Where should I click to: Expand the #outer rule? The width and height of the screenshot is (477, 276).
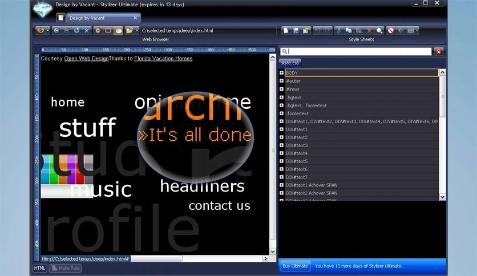[282, 81]
